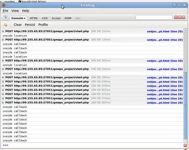This screenshot has width=189, height=150.
Task: Open the Console tab dropdown arrow
Action: [24, 18]
